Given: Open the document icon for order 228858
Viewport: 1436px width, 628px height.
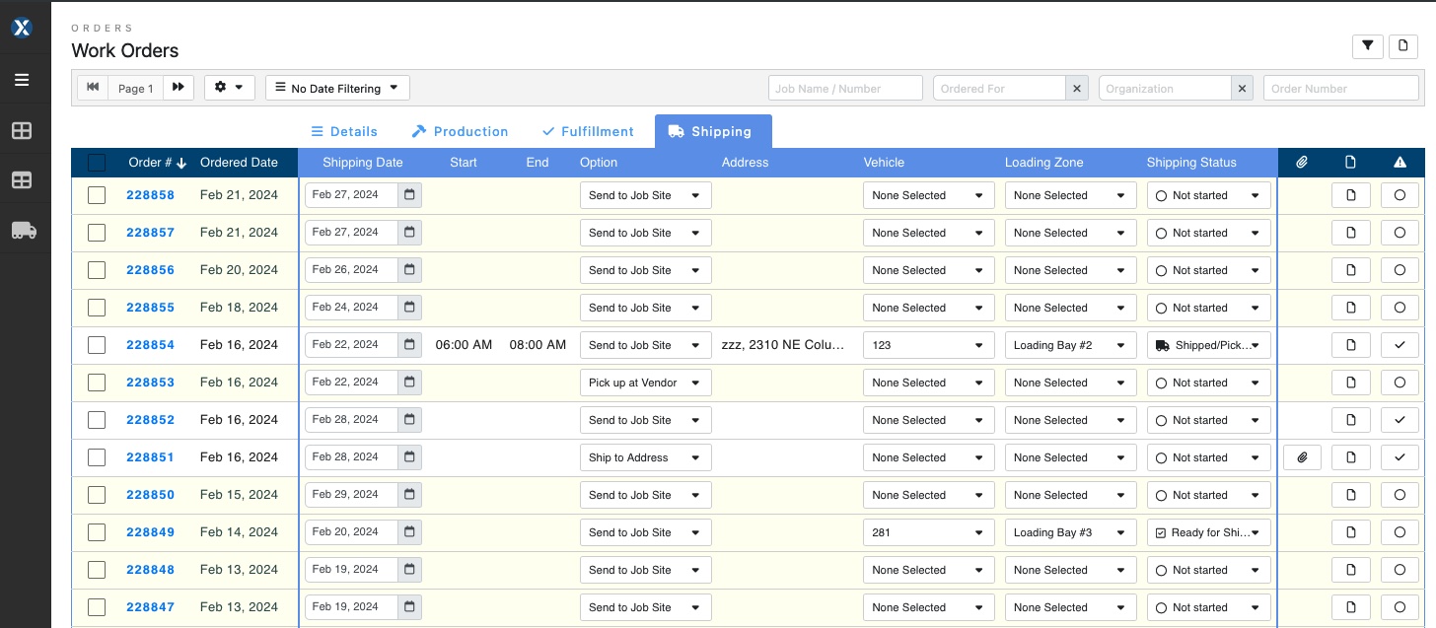Looking at the screenshot, I should 1350,194.
